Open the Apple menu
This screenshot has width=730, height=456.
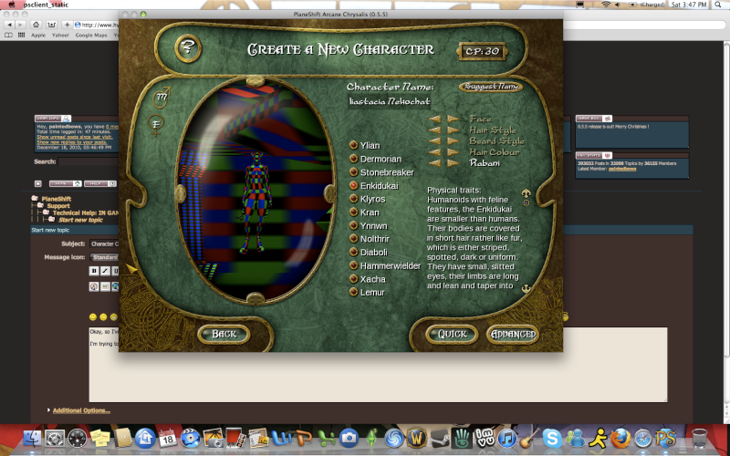pyautogui.click(x=12, y=5)
